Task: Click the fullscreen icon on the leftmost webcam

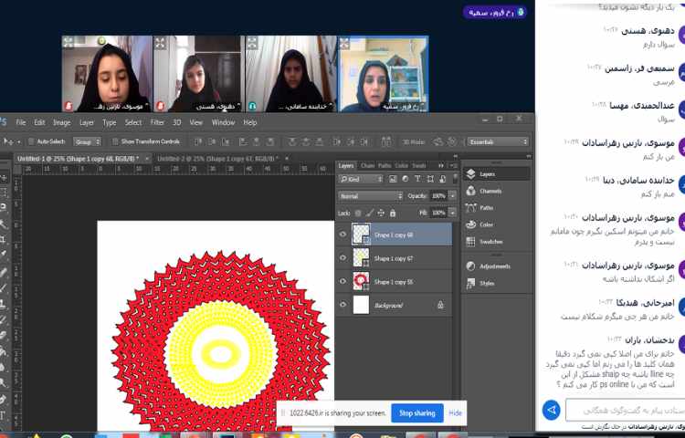Action: click(68, 42)
